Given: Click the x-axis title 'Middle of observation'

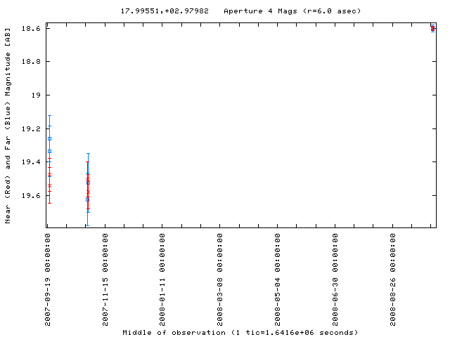Looking at the screenshot, I should click(174, 333).
